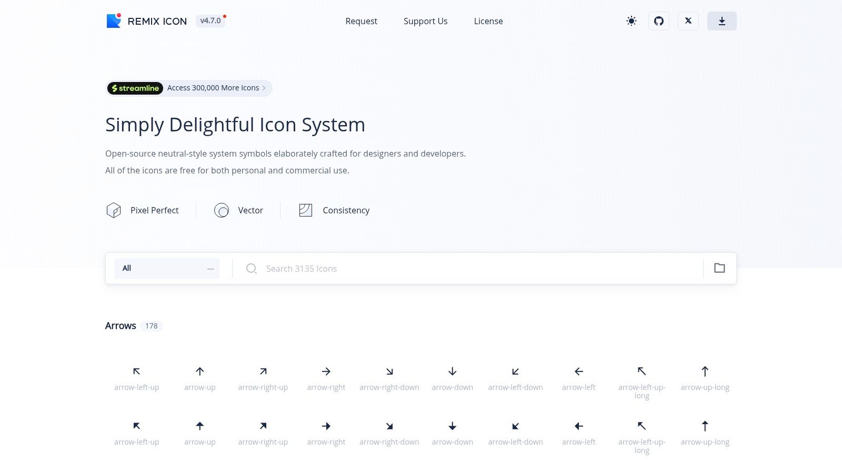This screenshot has width=842, height=473.
Task: Follow the Streamline 300,000 More Icons link
Action: click(189, 88)
